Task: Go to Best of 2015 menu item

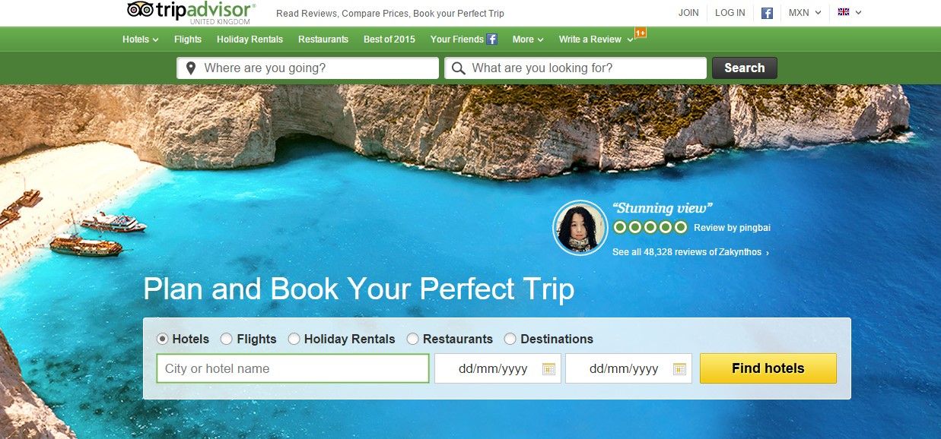Action: tap(389, 39)
